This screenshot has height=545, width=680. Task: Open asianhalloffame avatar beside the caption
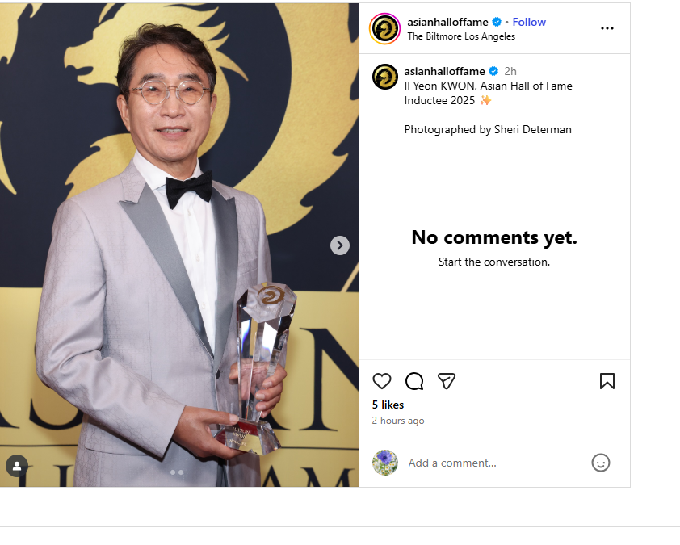pos(385,77)
